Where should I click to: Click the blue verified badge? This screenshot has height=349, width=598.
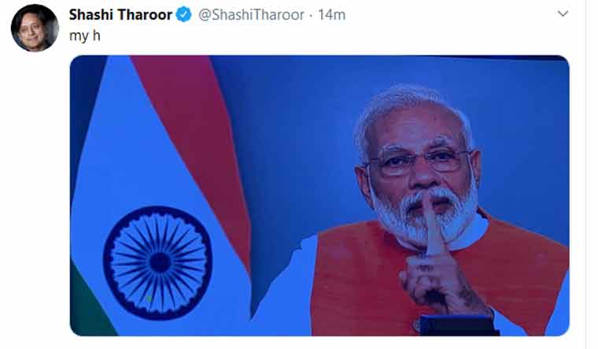(x=183, y=15)
